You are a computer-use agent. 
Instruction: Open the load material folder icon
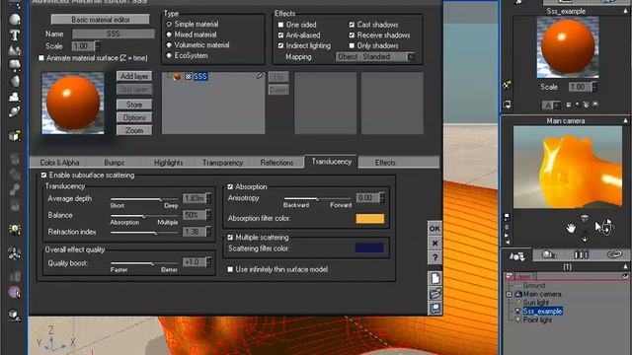(x=434, y=294)
